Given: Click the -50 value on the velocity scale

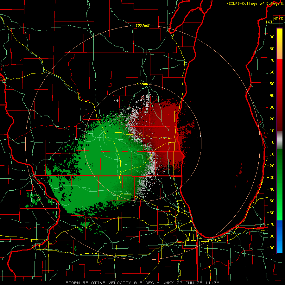Looking at the screenshot, I should point(271,201).
